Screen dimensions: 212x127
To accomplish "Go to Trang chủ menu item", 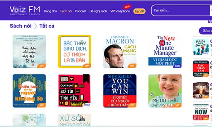I will (x=50, y=11).
